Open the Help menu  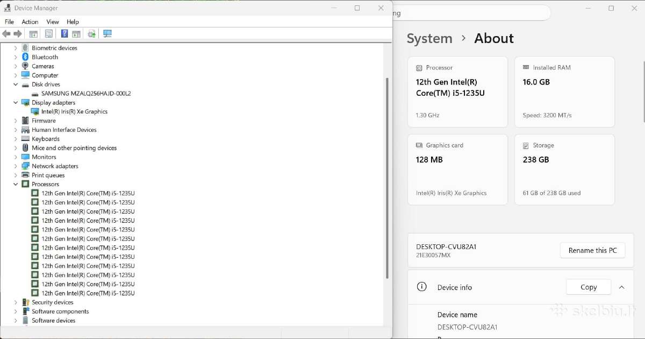[73, 22]
